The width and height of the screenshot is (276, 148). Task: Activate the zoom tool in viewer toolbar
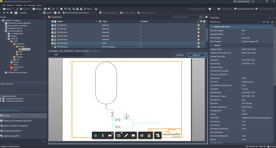pos(103,135)
